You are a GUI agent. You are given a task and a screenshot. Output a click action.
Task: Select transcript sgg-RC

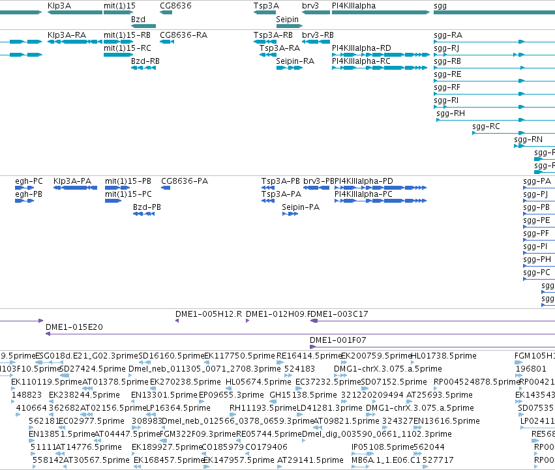[514, 134]
